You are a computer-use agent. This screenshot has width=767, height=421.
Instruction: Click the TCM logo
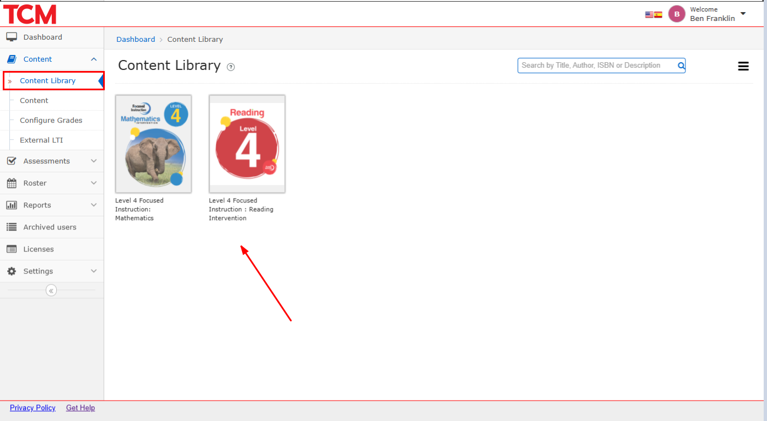pos(30,14)
